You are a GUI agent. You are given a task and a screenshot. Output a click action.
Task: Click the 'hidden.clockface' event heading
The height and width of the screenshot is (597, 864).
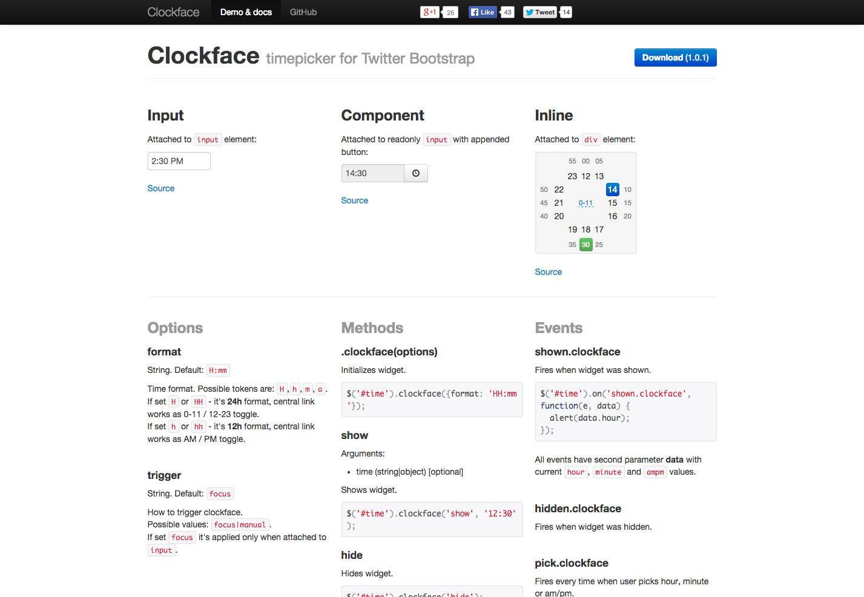(x=578, y=509)
